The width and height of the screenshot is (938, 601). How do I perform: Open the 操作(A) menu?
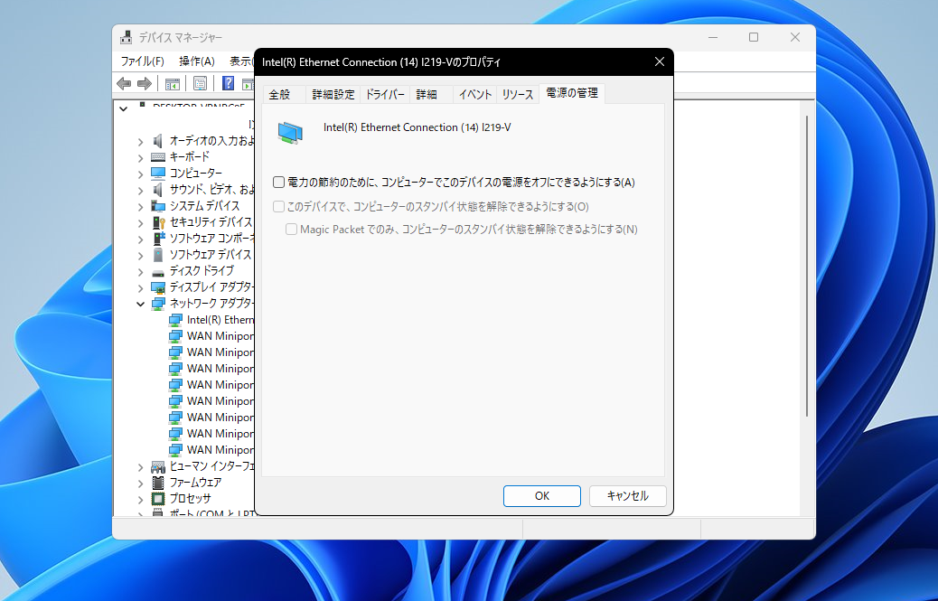[x=197, y=61]
